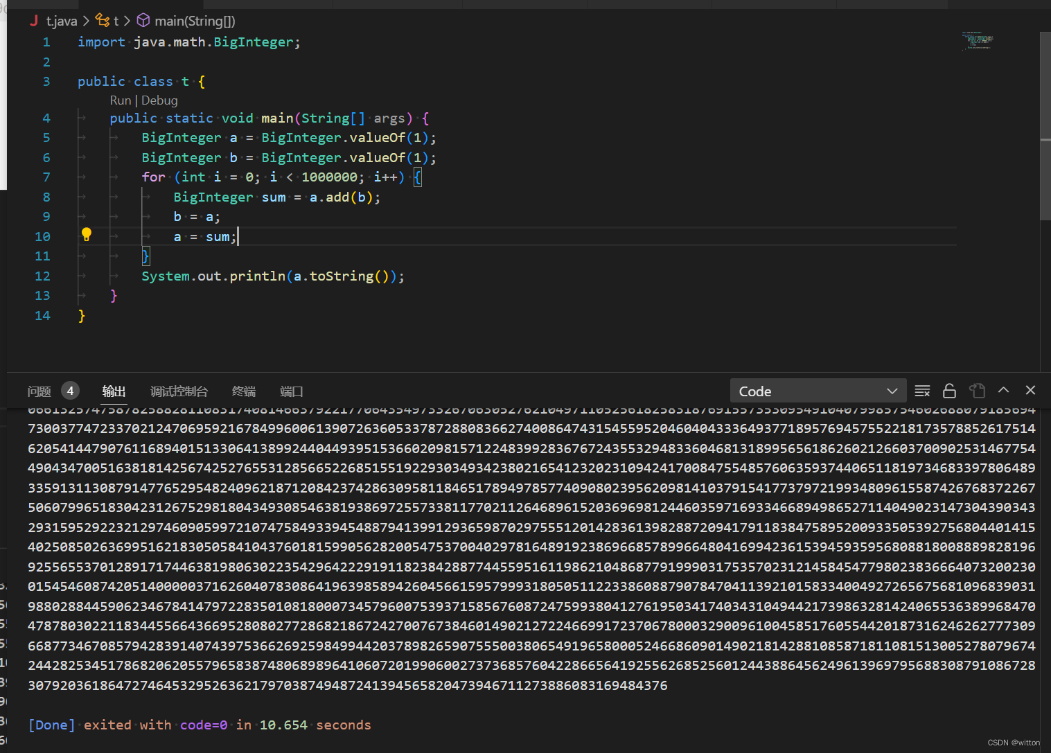Clear the output panel contents
Screen dimensions: 1051x753
[x=922, y=391]
